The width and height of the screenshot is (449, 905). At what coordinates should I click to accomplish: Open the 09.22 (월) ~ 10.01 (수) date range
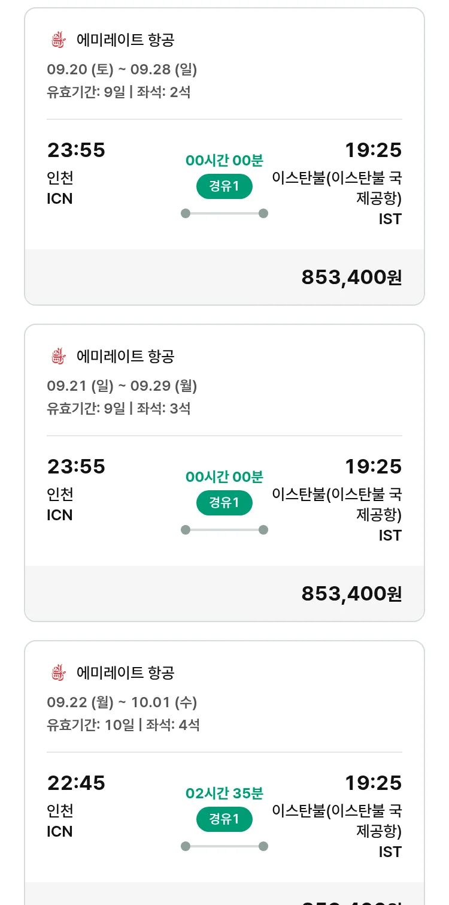pyautogui.click(x=122, y=702)
